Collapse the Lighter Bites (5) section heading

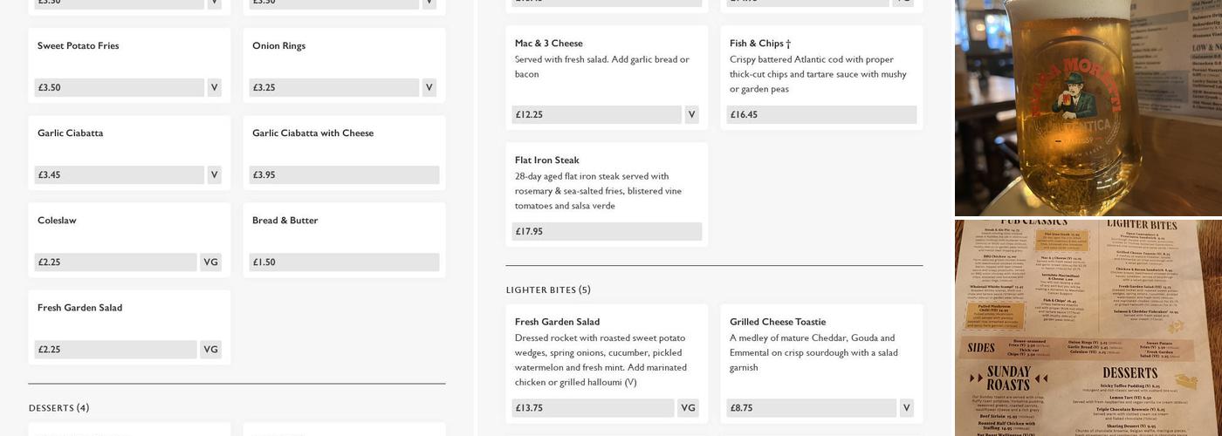pyautogui.click(x=548, y=290)
